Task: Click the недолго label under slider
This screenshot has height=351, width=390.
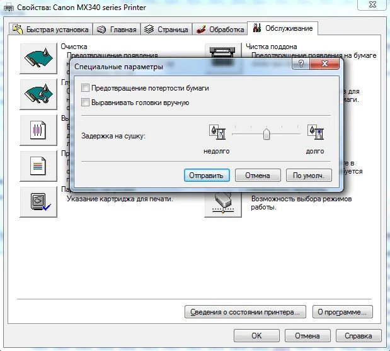Action: click(x=216, y=151)
